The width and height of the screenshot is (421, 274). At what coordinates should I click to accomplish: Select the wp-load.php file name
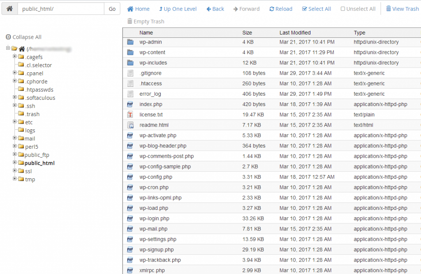pos(154,208)
